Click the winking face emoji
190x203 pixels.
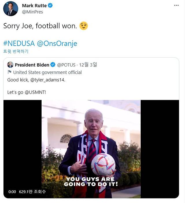click(x=83, y=26)
